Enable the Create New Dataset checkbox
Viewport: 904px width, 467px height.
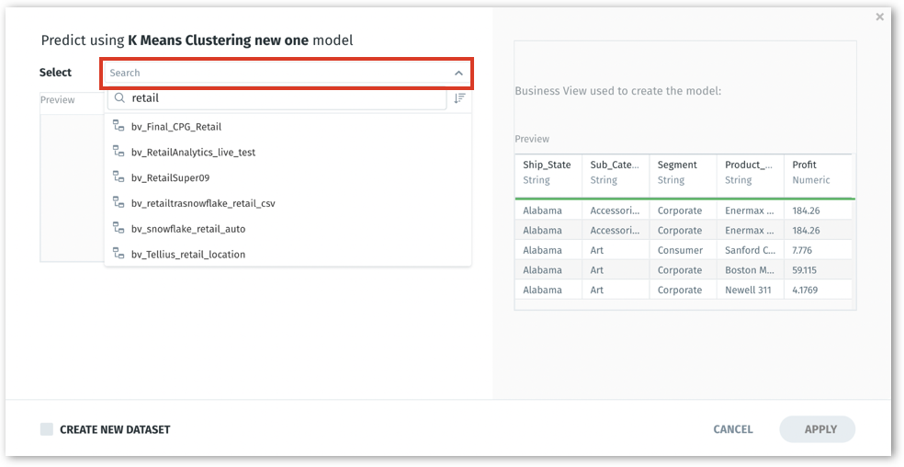47,429
